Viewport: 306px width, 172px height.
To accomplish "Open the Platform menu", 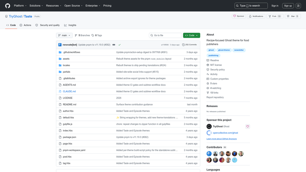I will (20, 6).
